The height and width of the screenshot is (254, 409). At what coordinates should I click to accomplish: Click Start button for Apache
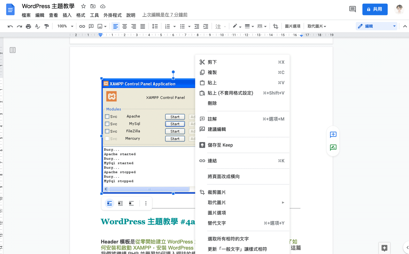pos(175,117)
